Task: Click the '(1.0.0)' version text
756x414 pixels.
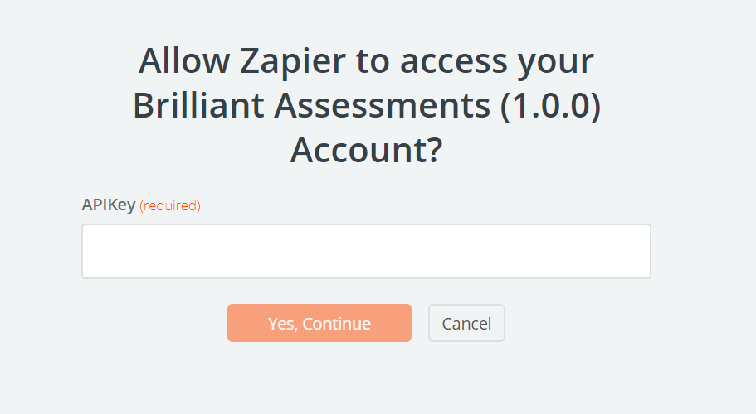Action: (x=549, y=106)
